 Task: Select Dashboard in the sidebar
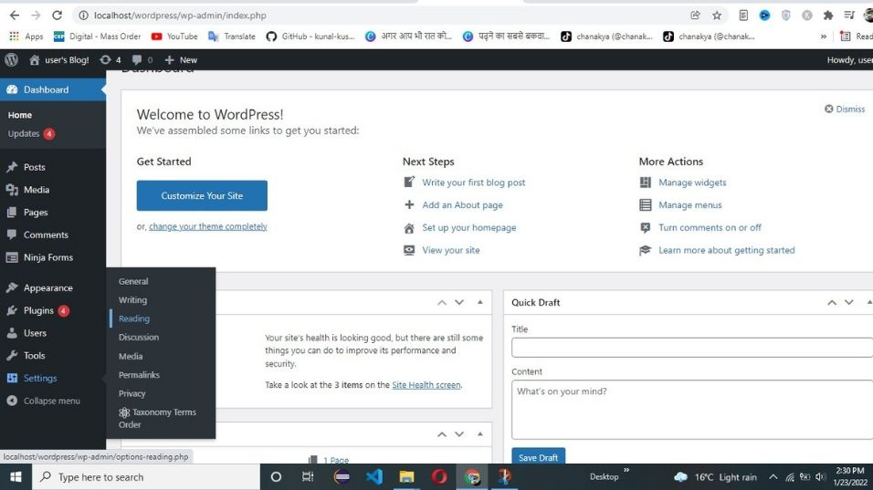point(53,89)
